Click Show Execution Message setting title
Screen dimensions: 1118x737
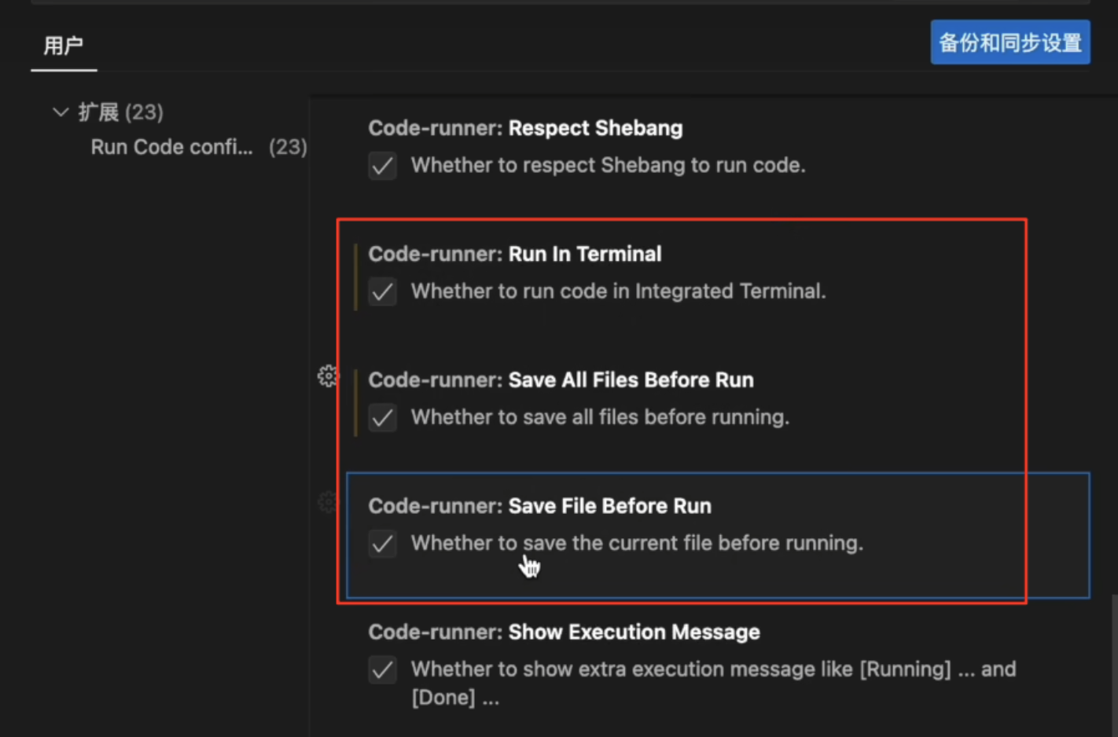click(x=565, y=632)
